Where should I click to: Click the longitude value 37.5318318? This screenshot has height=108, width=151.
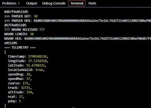point(37,61)
